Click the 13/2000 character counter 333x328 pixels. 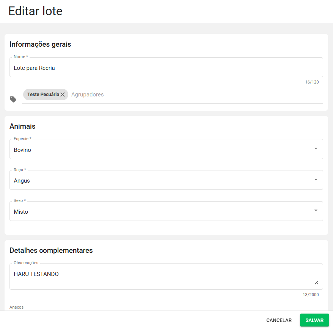click(x=310, y=295)
